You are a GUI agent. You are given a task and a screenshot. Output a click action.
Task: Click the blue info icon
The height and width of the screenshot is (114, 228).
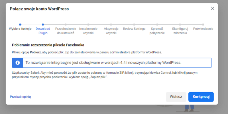[18, 63]
